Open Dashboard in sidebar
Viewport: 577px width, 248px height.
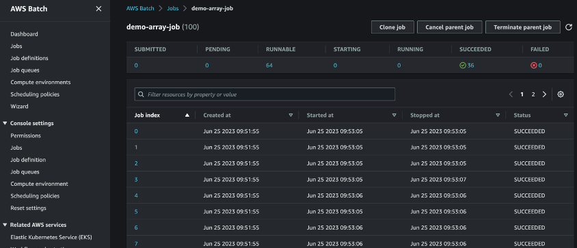click(x=25, y=34)
